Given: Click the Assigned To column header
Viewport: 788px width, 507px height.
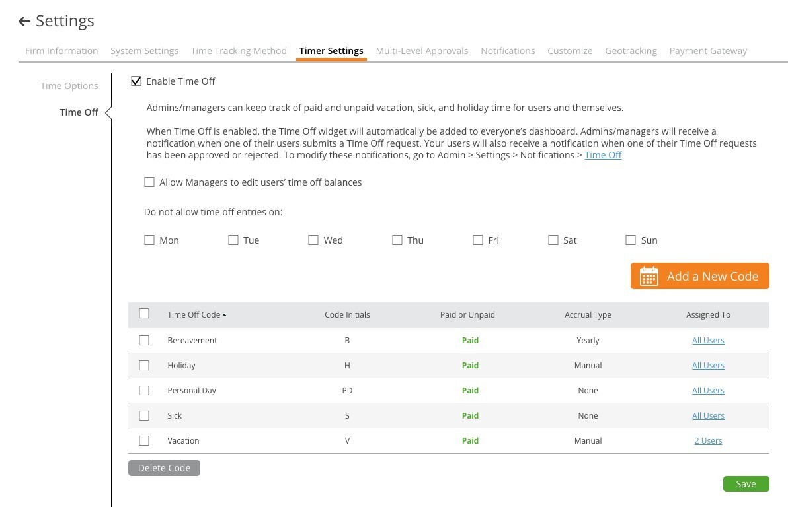Looking at the screenshot, I should coord(708,315).
